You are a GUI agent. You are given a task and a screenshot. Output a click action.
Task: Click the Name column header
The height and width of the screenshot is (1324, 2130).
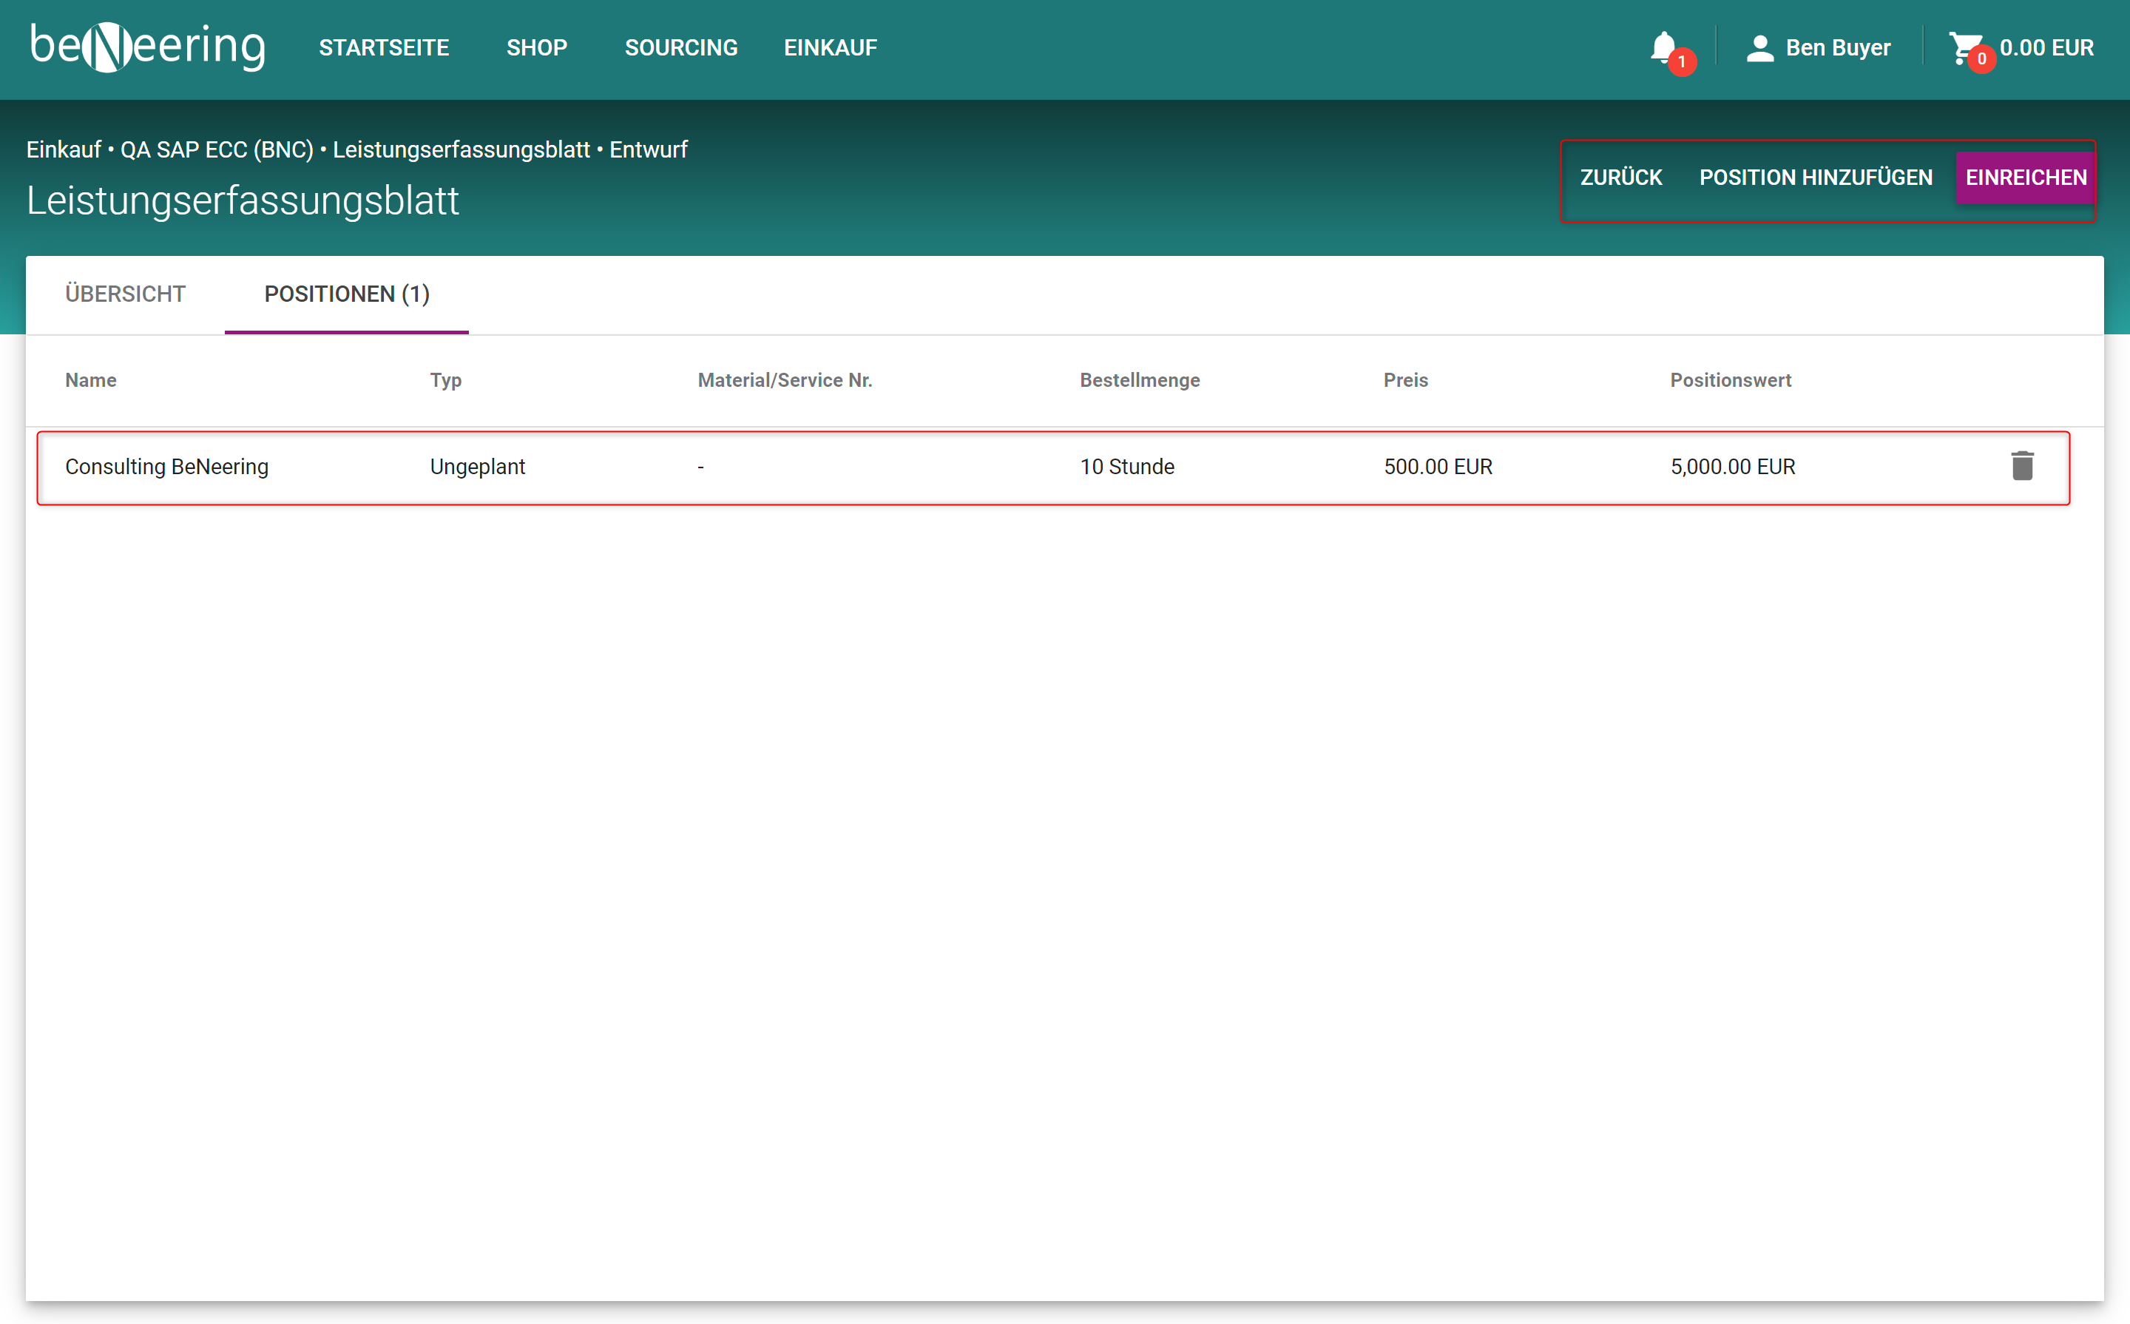tap(91, 380)
